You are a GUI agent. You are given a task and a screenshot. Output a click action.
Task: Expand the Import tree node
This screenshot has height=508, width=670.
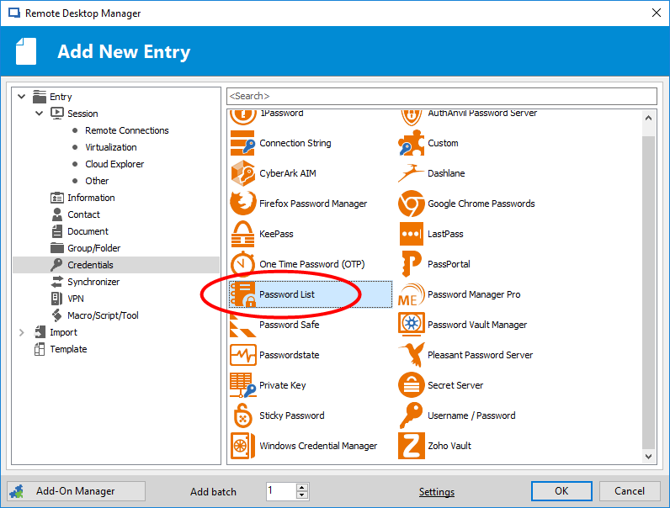point(22,332)
